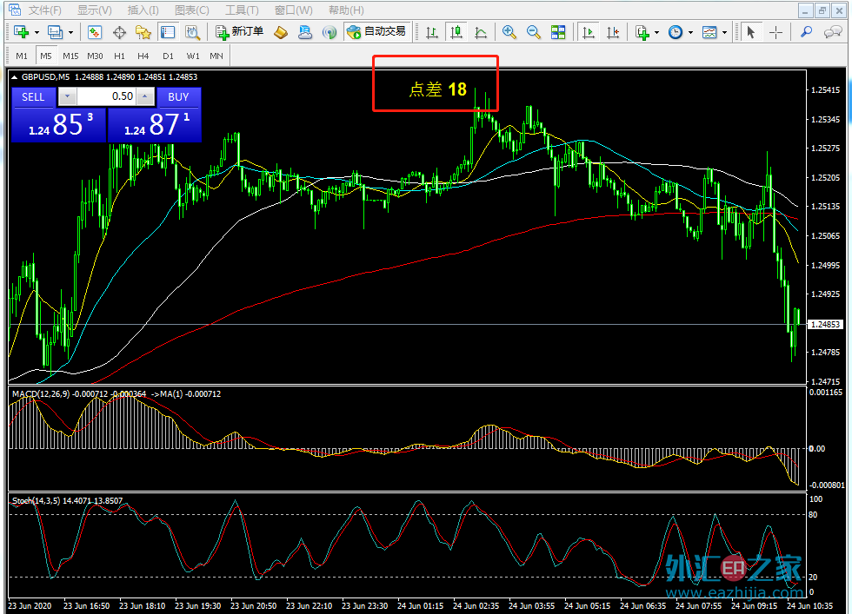Switch chart to candlestick mode
The image size is (852, 614).
pos(456,32)
